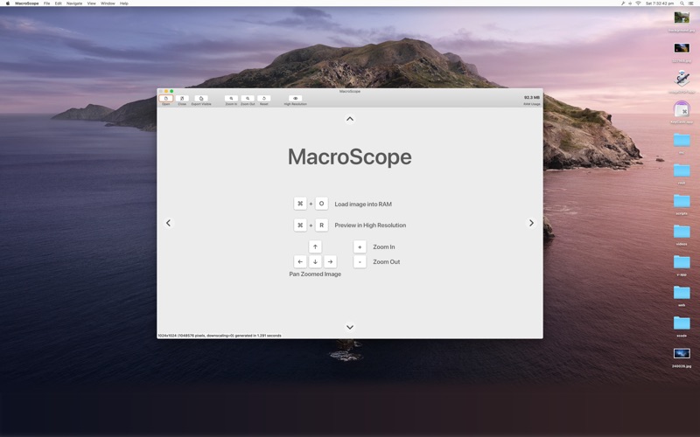Pan left using the left chevron

coord(169,223)
